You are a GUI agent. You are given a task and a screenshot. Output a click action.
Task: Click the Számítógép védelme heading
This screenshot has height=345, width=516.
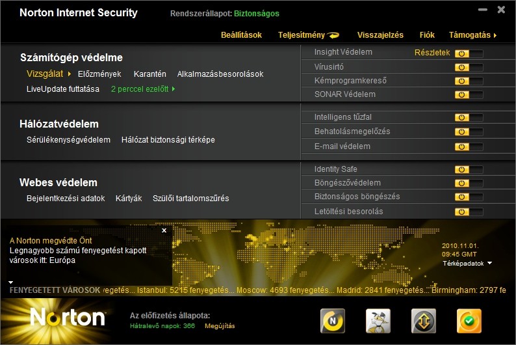click(x=71, y=58)
